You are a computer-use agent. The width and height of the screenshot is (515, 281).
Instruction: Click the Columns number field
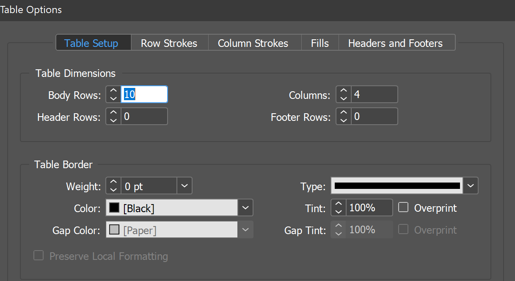(374, 94)
